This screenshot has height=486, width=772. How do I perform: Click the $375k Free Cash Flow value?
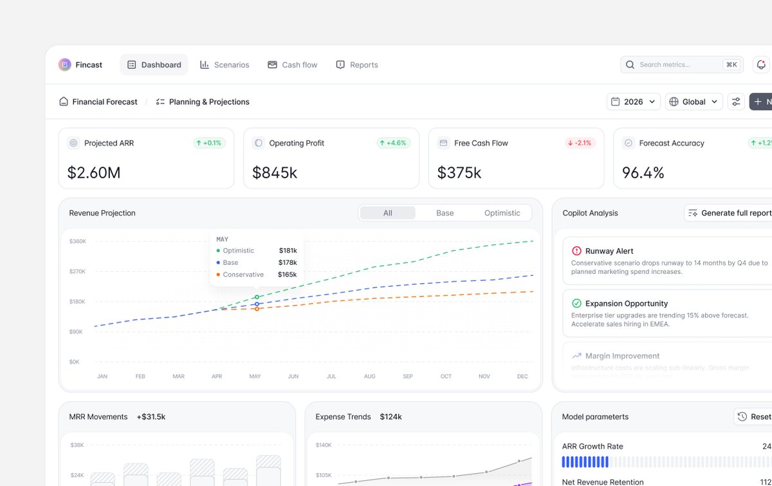coord(459,172)
